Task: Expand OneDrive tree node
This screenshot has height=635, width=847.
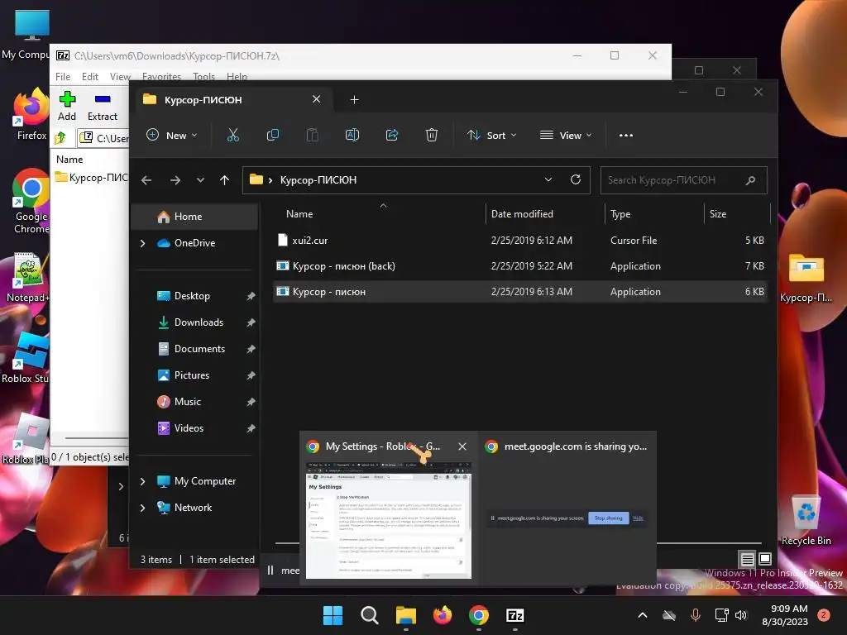Action: point(142,244)
